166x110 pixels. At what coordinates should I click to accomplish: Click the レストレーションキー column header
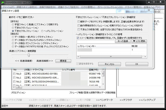pos(103,46)
